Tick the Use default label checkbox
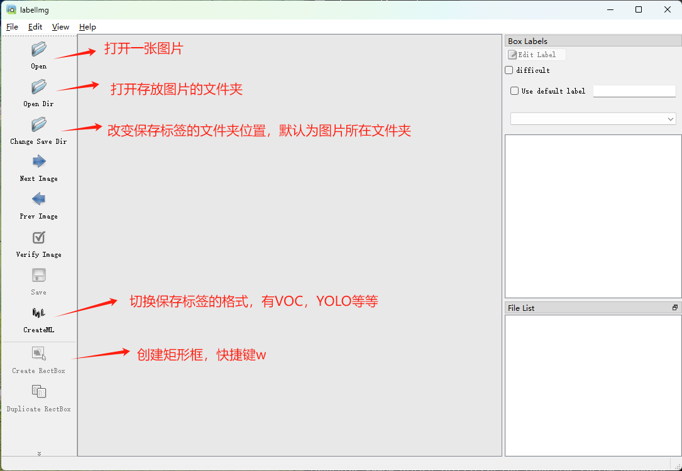 point(515,91)
